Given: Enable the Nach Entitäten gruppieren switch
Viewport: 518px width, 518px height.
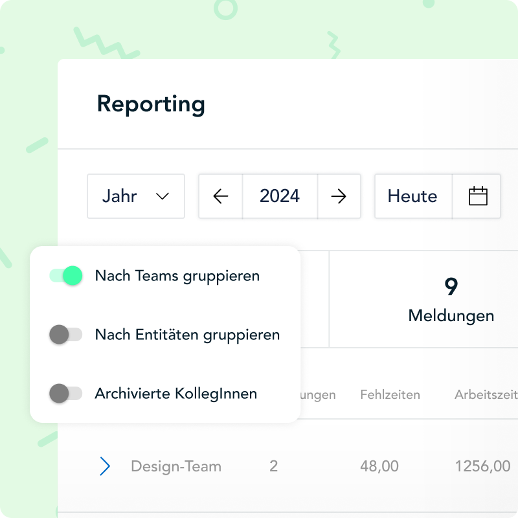Looking at the screenshot, I should coord(67,335).
